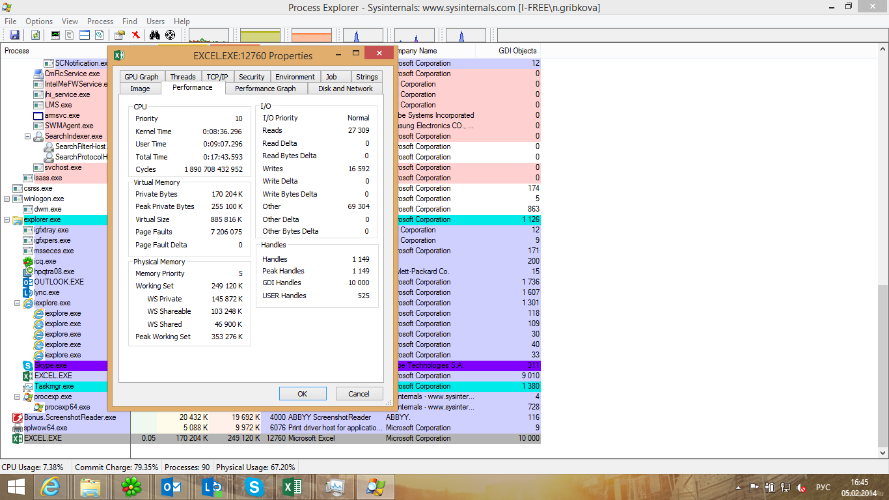Open Outlook from the Windows taskbar
This screenshot has width=889, height=500.
(172, 486)
